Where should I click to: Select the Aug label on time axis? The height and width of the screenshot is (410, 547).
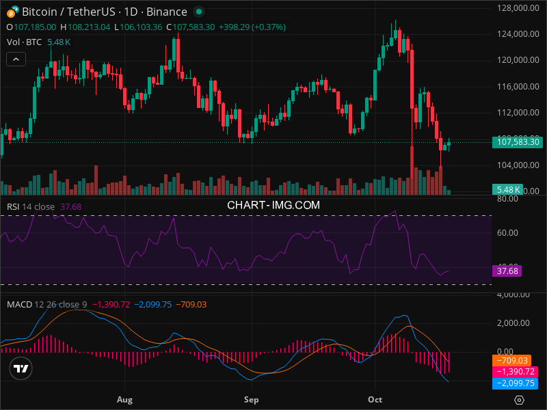[x=124, y=398]
